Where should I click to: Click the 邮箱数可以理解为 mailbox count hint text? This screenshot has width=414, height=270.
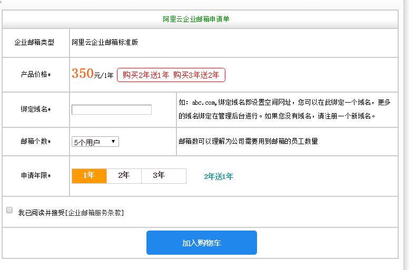248,141
